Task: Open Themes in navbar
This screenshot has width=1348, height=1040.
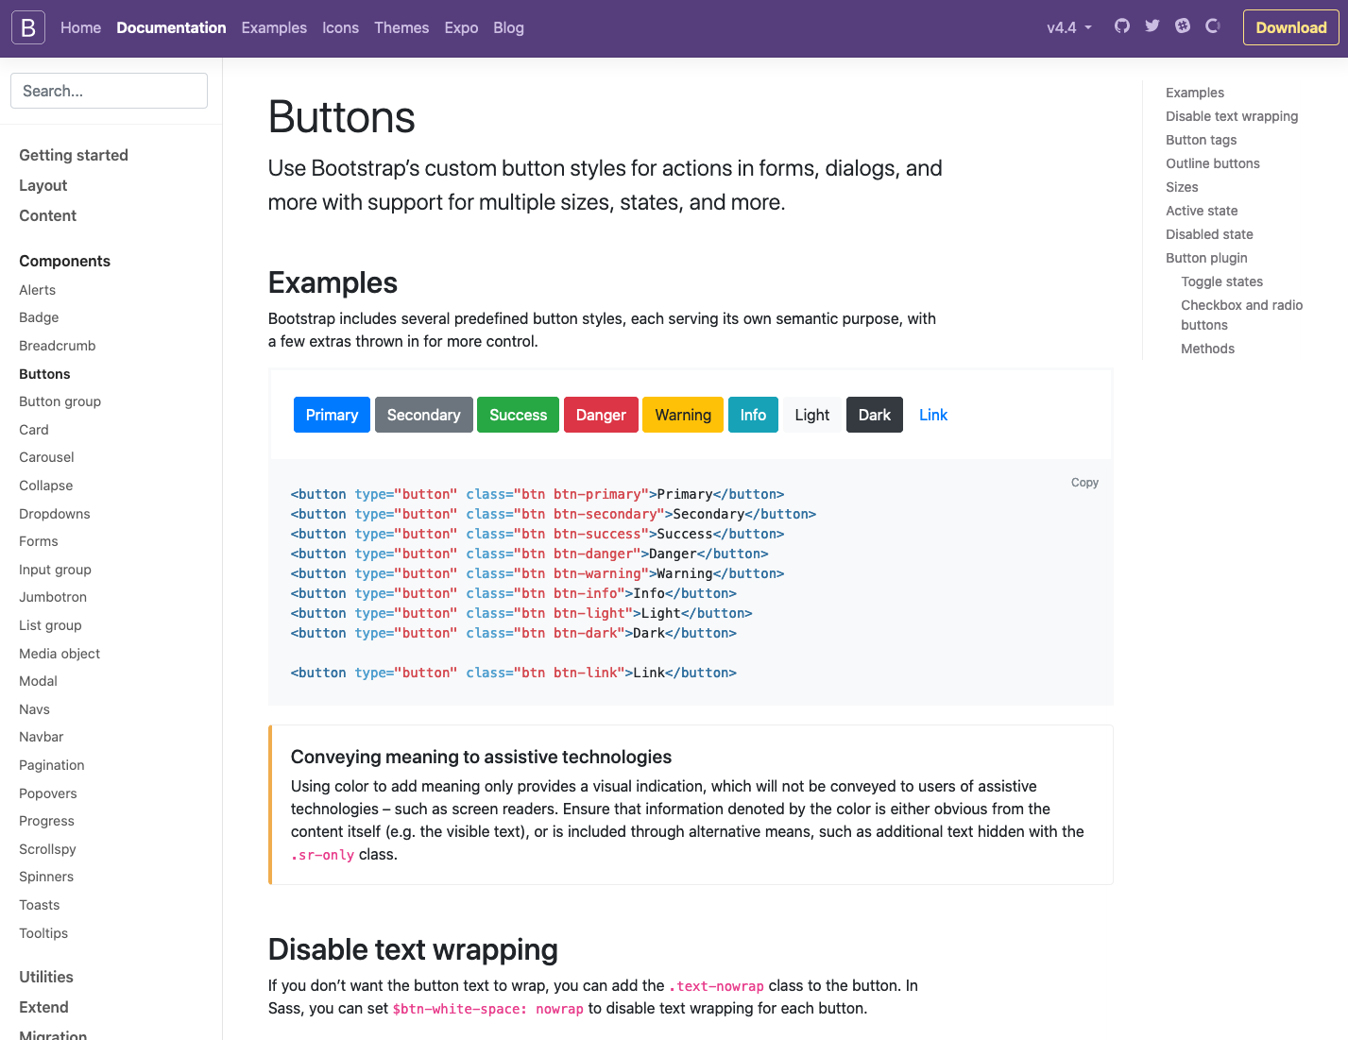Action: point(401,27)
